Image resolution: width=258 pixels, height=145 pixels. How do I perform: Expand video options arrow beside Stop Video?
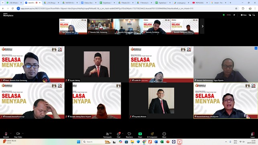pyautogui.click(x=23, y=133)
